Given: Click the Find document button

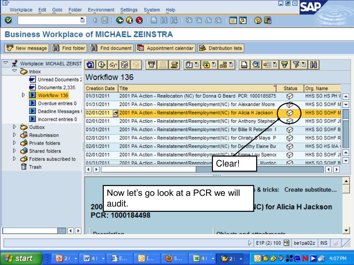Looking at the screenshot, I should pyautogui.click(x=111, y=48).
